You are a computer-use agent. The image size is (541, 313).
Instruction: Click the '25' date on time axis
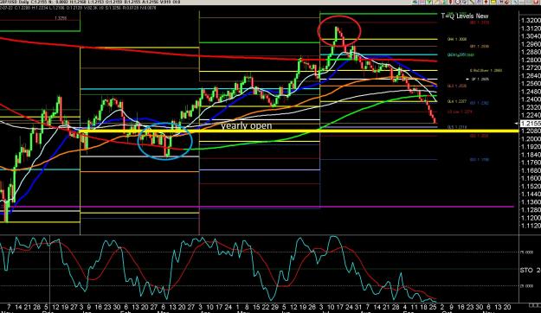pos(433,307)
